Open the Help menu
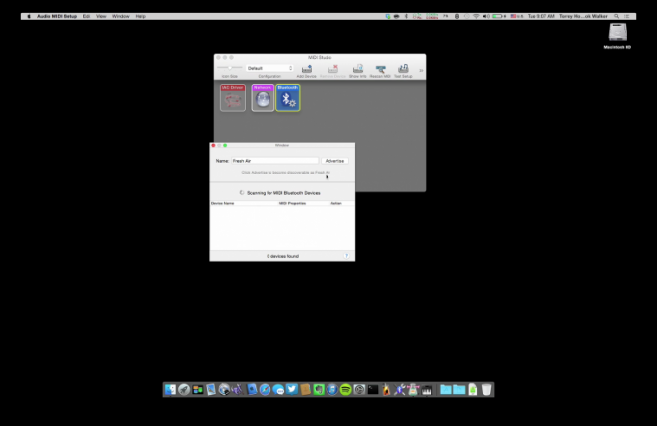 [141, 16]
